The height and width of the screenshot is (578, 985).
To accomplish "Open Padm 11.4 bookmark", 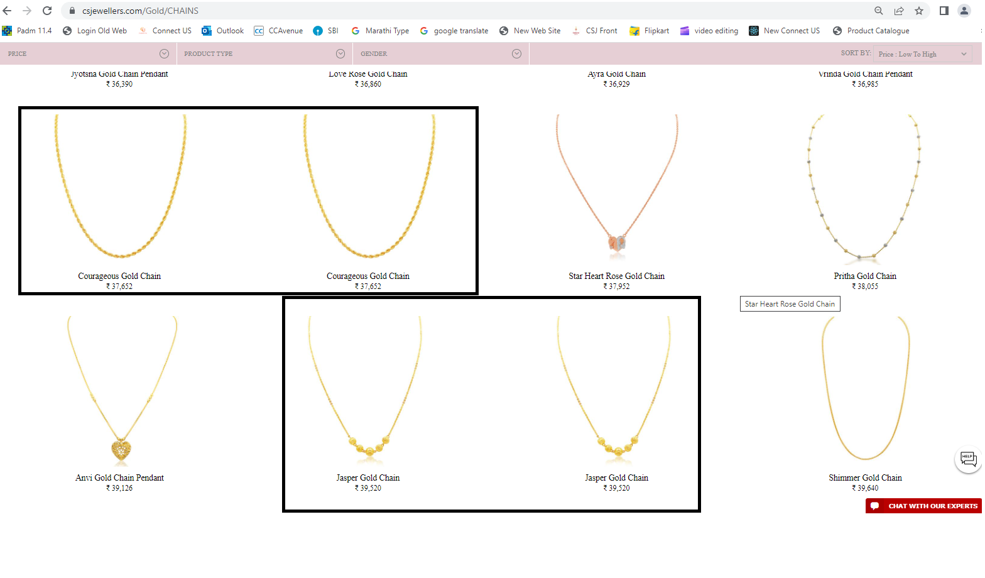I will coord(27,31).
